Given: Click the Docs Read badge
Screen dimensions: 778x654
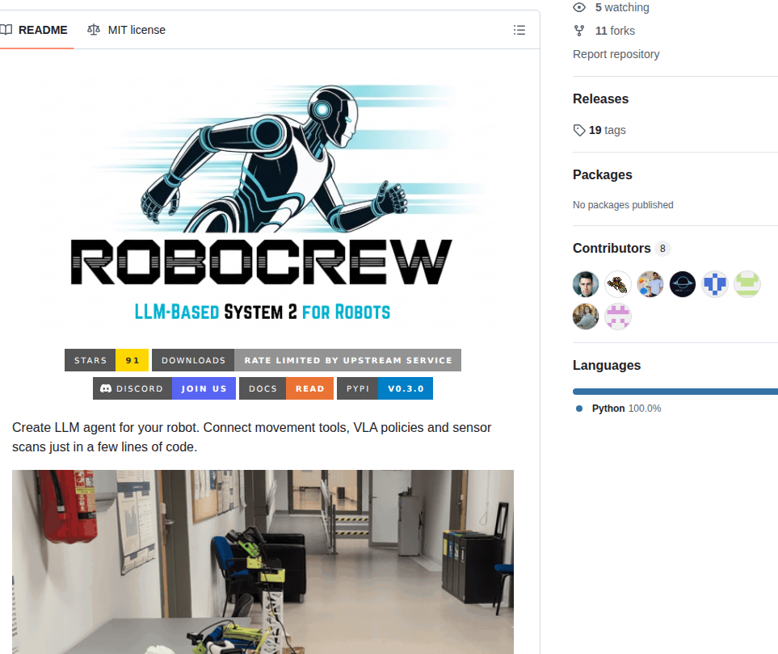Looking at the screenshot, I should [x=286, y=388].
